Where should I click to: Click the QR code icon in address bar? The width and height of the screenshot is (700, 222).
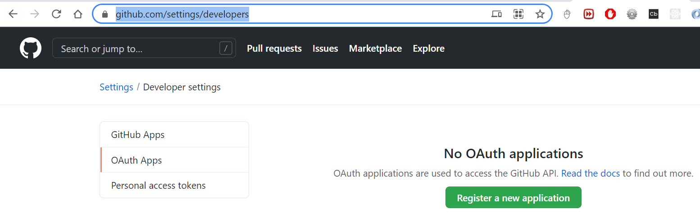pos(518,14)
